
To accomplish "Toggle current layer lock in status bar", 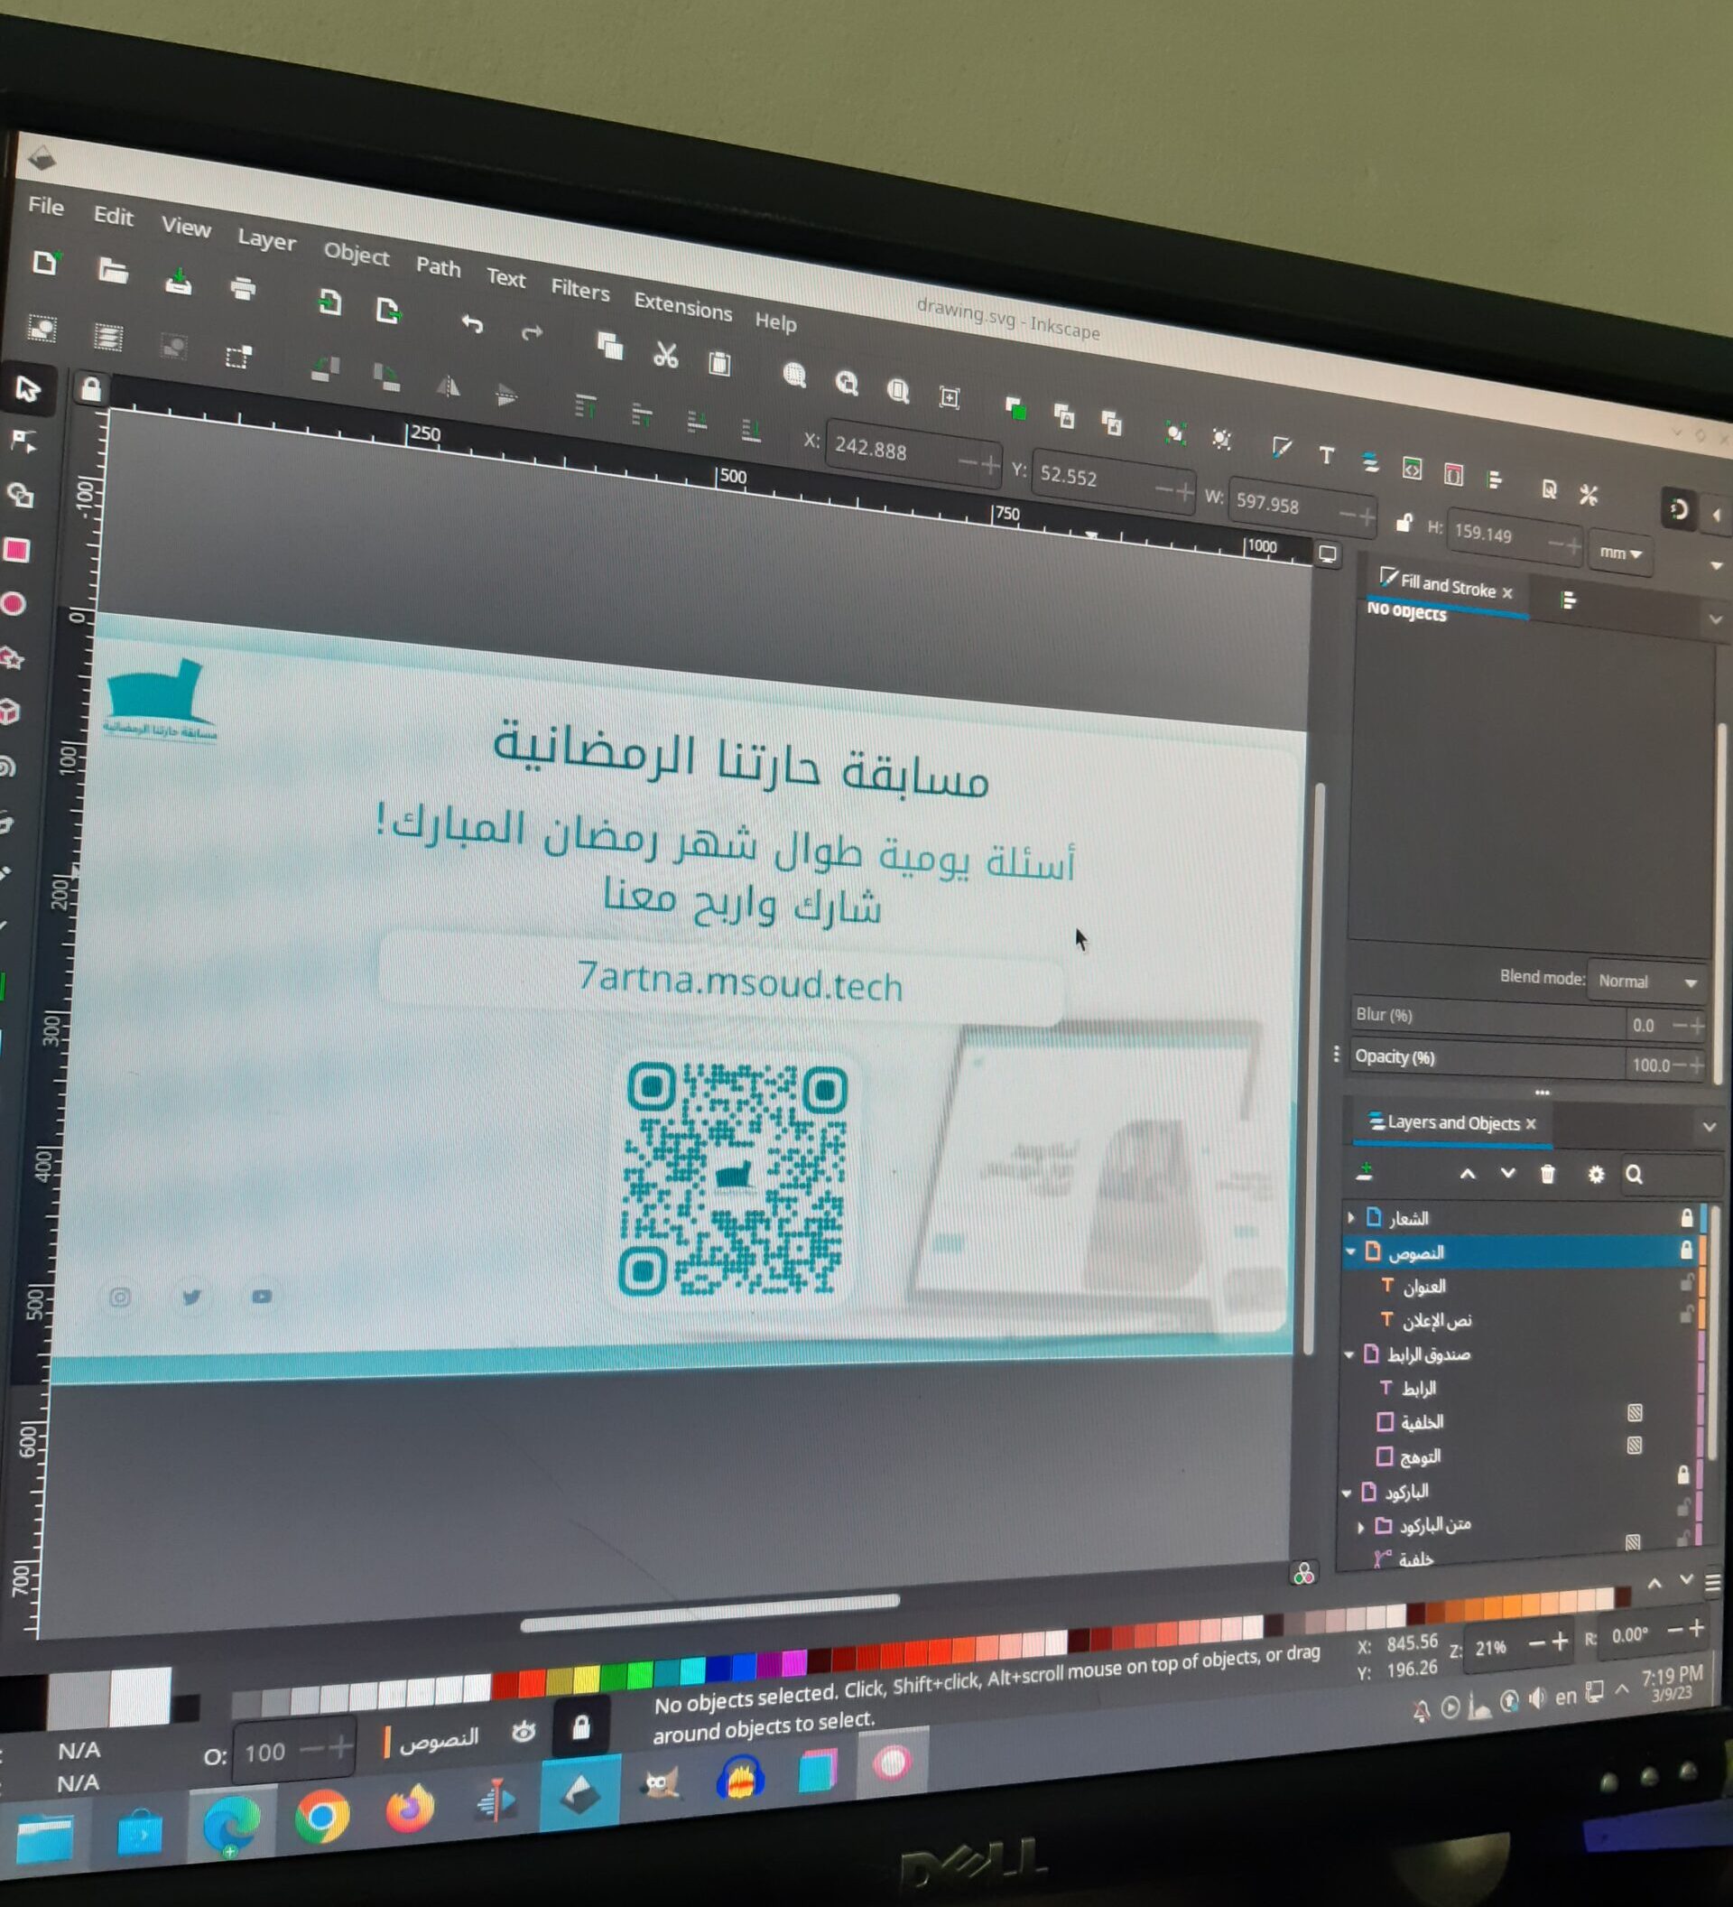I will (581, 1727).
